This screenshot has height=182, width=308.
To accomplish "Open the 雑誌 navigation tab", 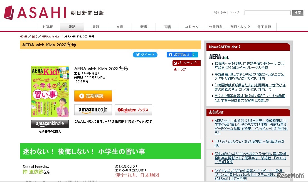I will click(x=72, y=27).
